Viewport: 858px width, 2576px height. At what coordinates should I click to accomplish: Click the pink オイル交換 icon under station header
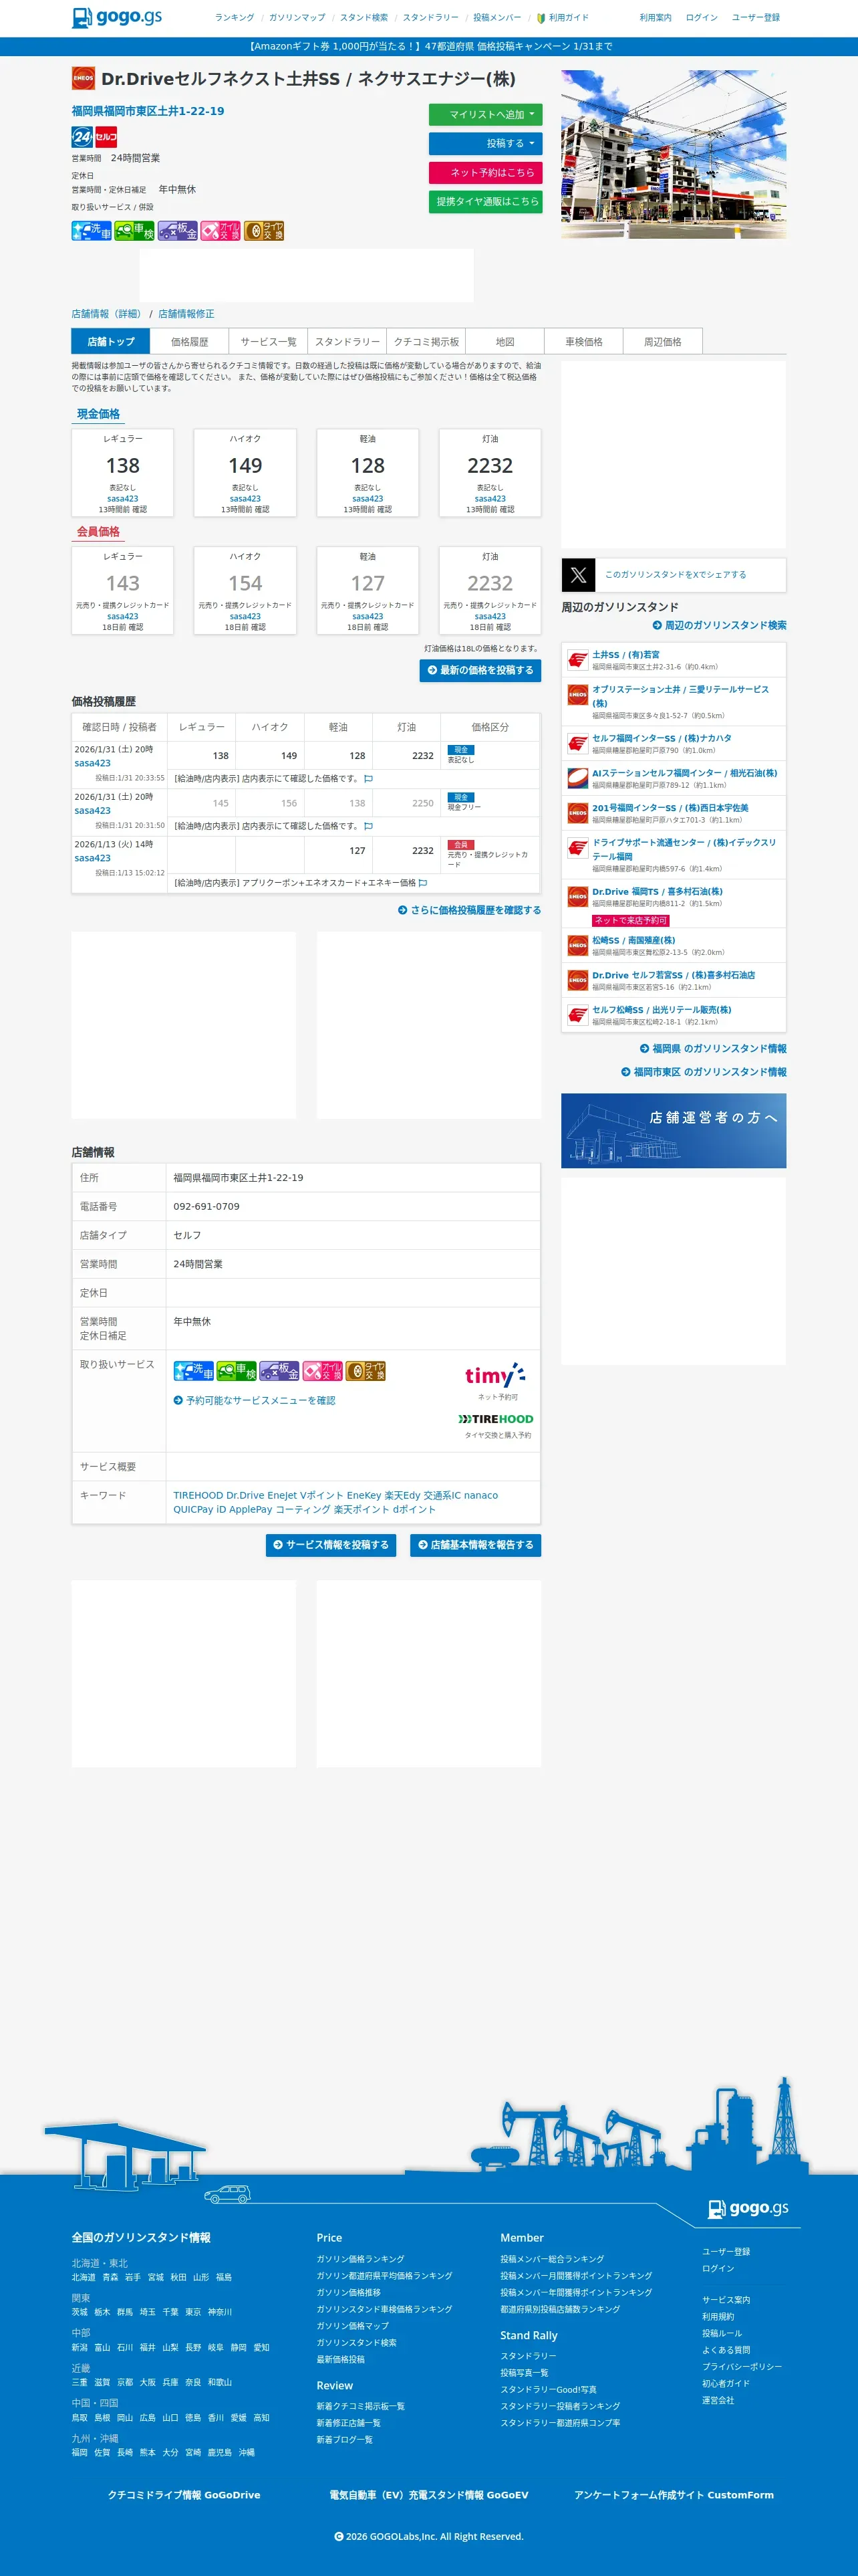(221, 231)
